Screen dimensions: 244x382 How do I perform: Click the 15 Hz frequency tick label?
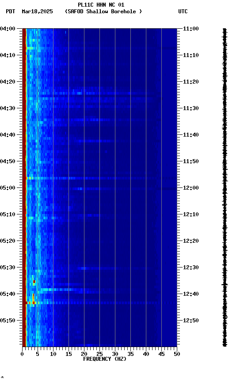tap(69, 354)
